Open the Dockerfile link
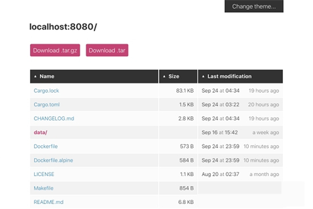 [x=45, y=146]
